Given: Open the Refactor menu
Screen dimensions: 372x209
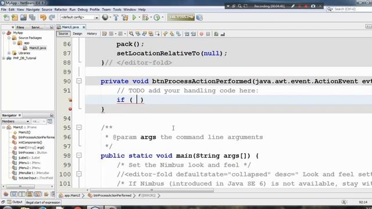Looking at the screenshot, I should [60, 9].
